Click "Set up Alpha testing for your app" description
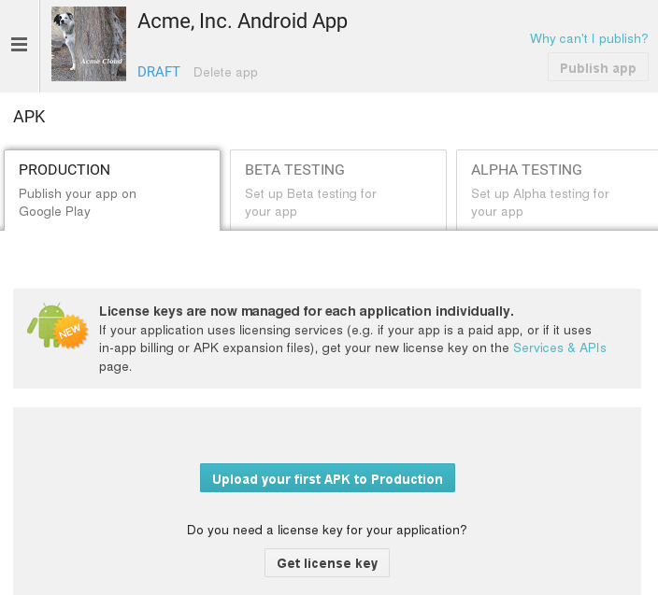658x595 pixels. point(539,203)
